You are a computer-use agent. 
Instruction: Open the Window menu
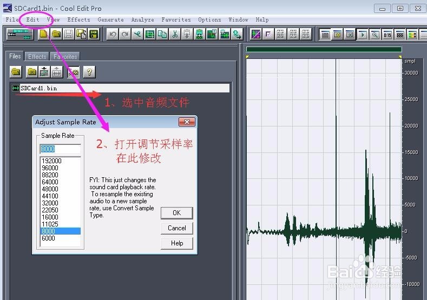pos(238,19)
